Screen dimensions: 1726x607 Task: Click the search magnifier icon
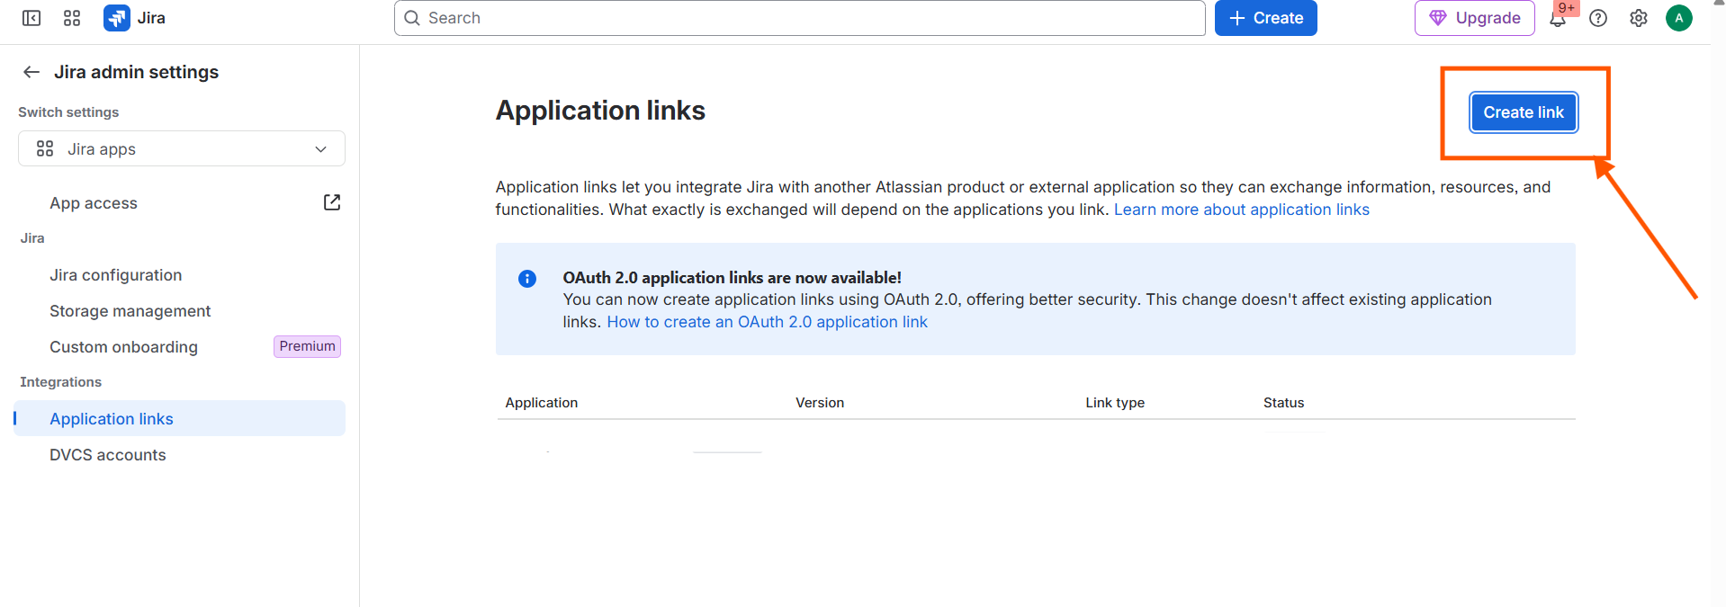pyautogui.click(x=412, y=18)
